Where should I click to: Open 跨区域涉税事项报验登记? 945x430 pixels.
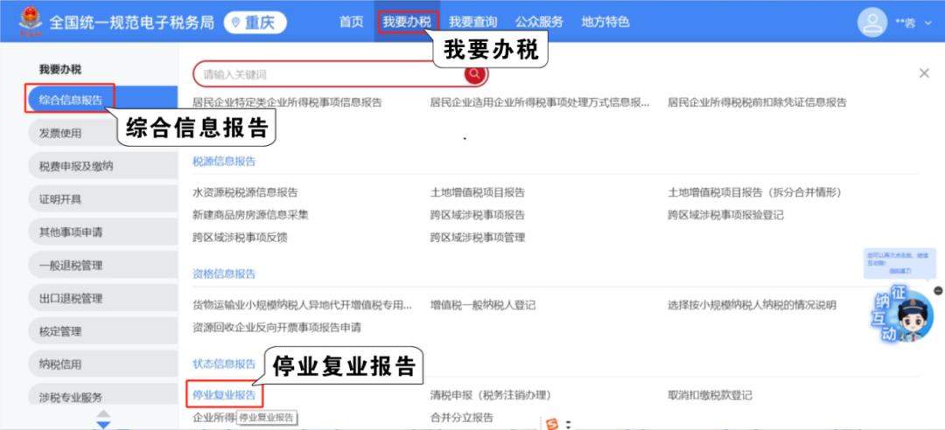point(725,215)
